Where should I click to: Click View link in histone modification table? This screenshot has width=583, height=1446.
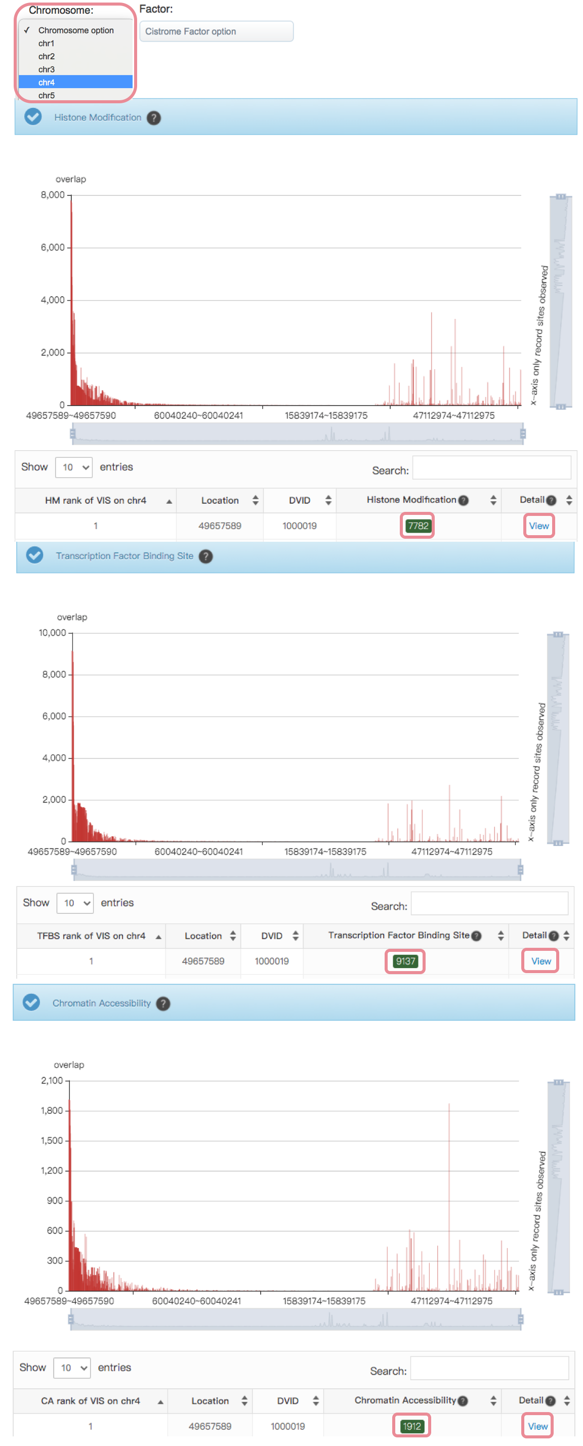(x=538, y=526)
